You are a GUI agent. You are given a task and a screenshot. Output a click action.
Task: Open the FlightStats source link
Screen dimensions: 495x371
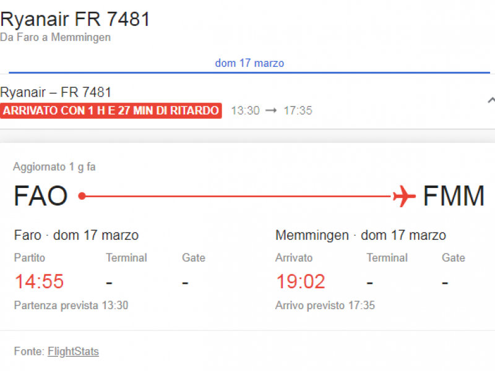tap(73, 351)
